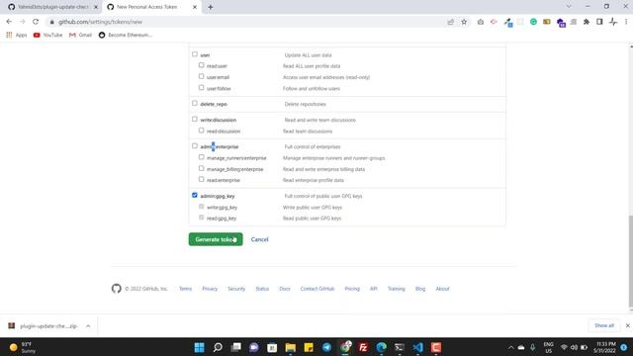Image resolution: width=633 pixels, height=356 pixels.
Task: Open the Privacy footer link
Action: 210,289
